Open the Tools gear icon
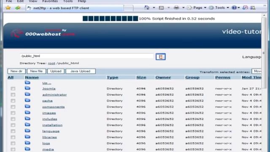The height and width of the screenshot is (152, 270). pos(211,8)
